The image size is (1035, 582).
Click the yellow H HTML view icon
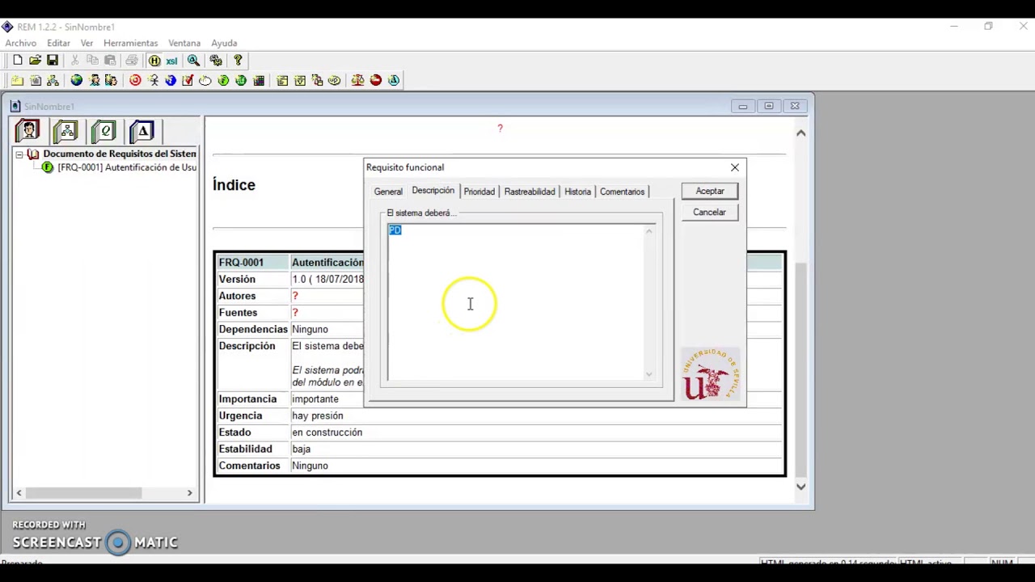(154, 61)
